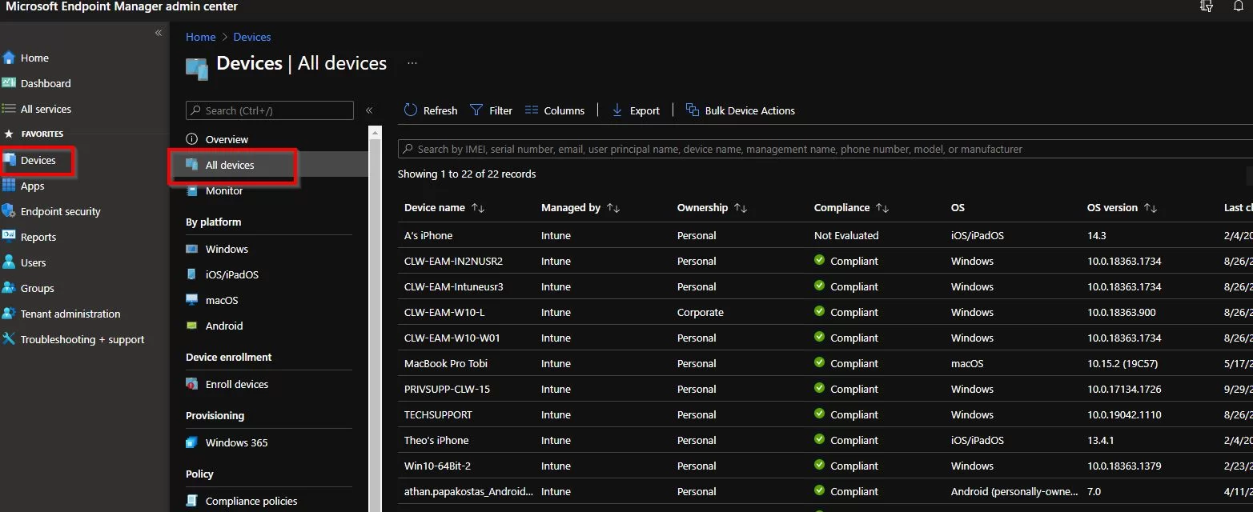Click the Home breadcrumb link

(x=200, y=37)
